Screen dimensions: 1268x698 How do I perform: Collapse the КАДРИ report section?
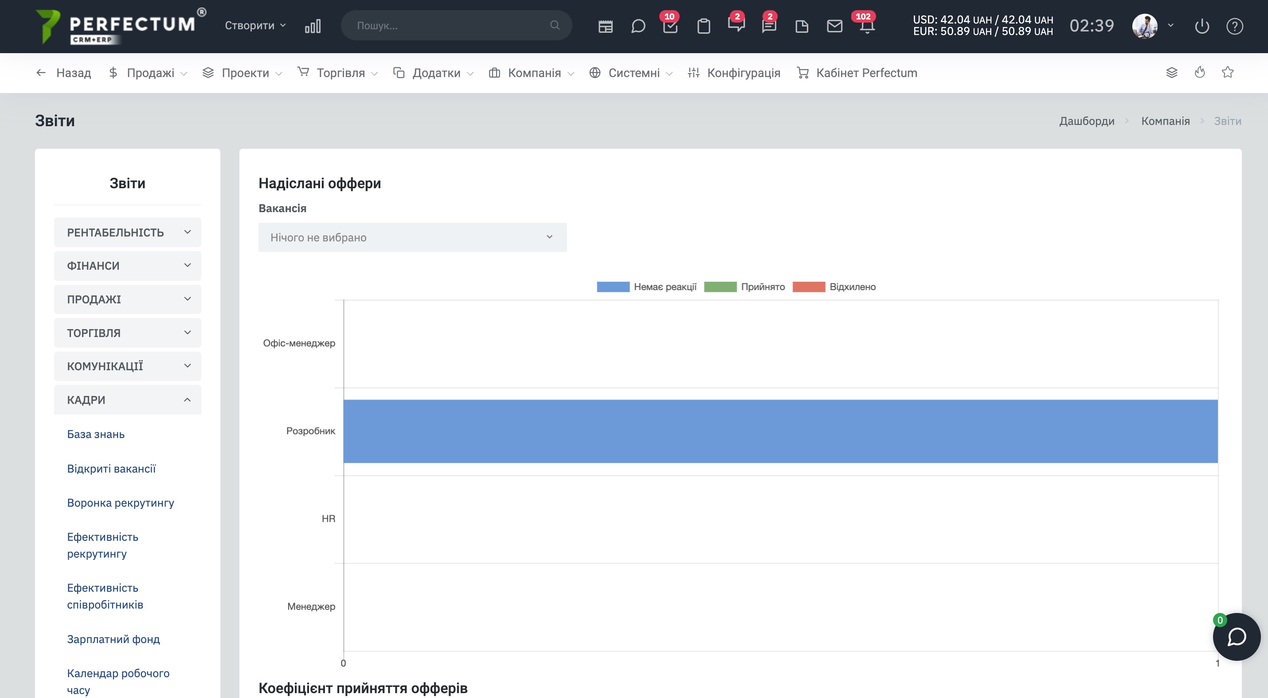(128, 399)
